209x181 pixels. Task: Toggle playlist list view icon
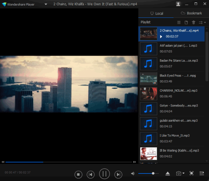[179, 22]
